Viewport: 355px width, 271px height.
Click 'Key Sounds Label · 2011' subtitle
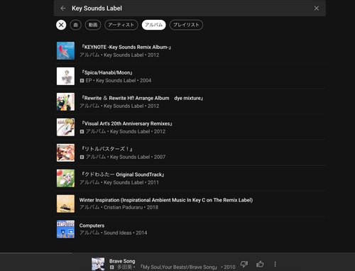(131, 182)
